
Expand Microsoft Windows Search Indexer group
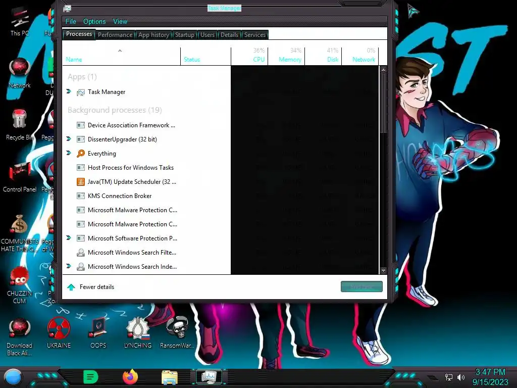point(69,266)
